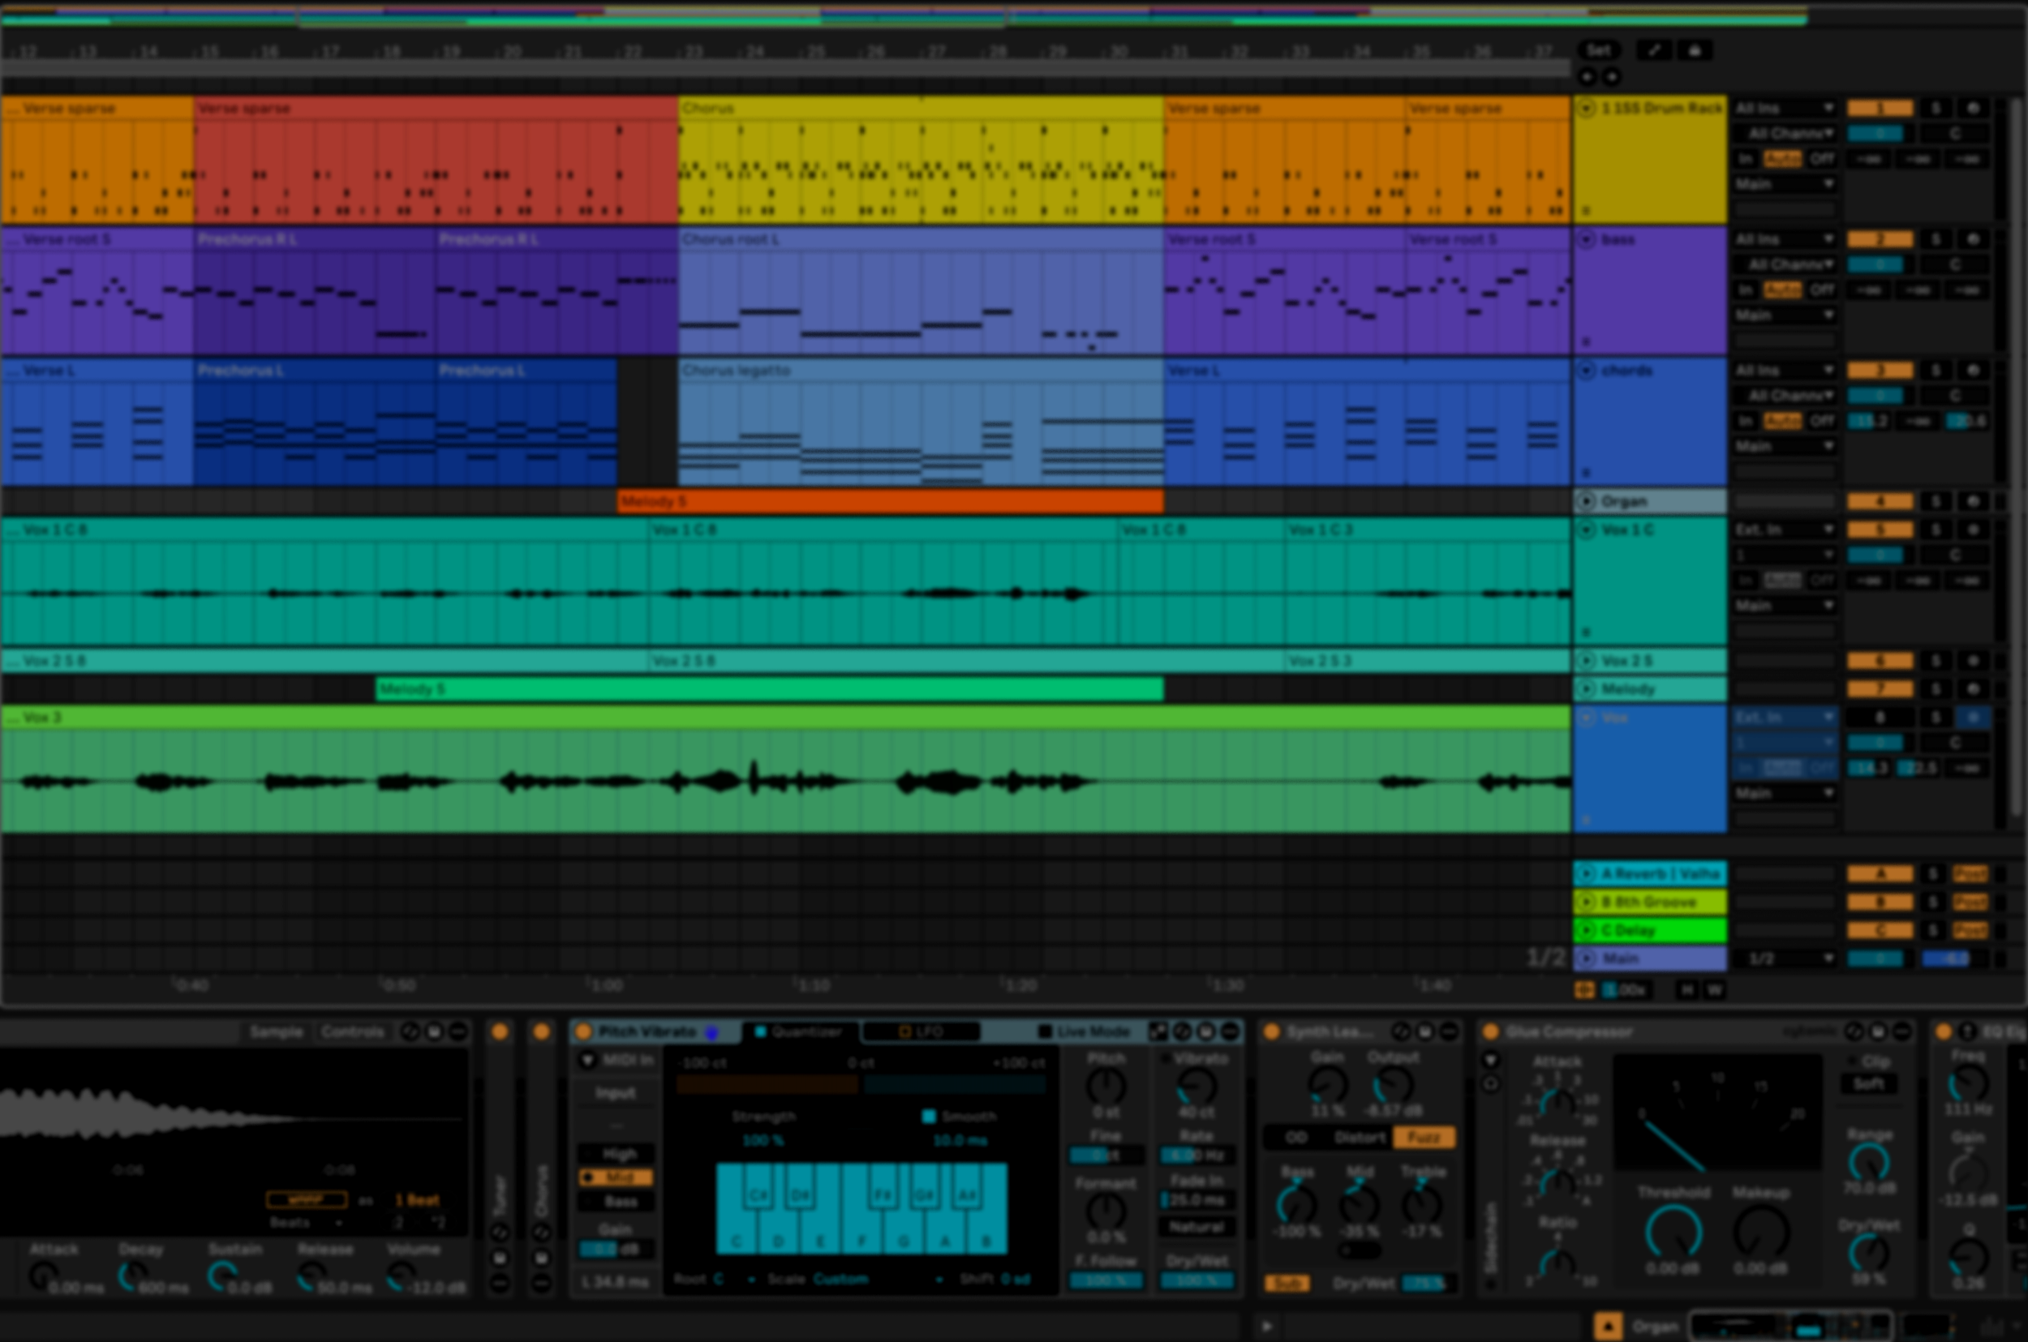Set bass monitoring to Off

1822,290
